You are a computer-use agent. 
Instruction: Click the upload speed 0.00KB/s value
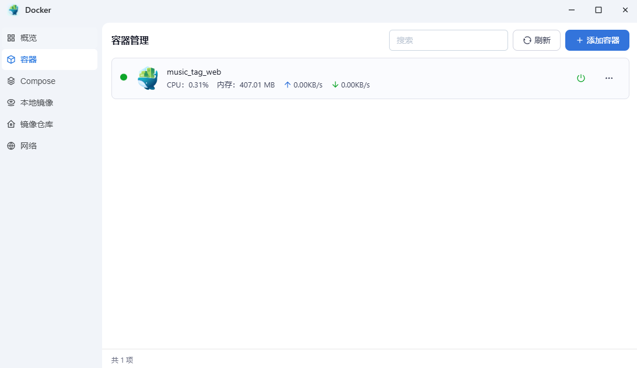coord(307,85)
